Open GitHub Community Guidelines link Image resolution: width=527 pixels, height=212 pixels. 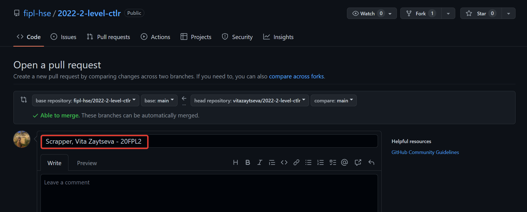tap(425, 152)
